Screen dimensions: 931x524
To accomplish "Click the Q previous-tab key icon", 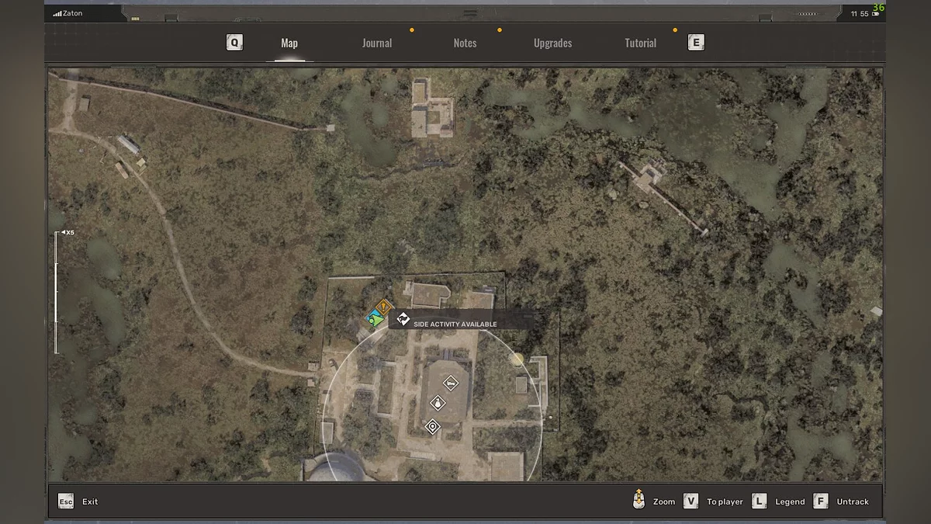I will tap(234, 43).
